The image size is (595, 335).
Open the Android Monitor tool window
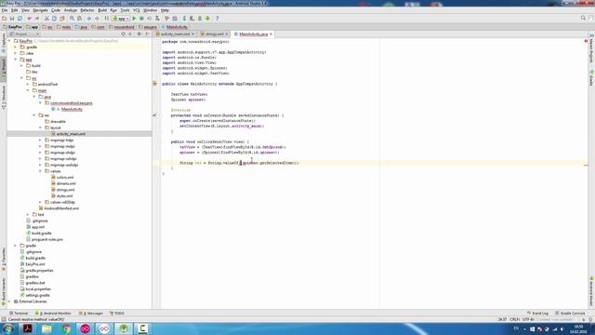(53, 314)
